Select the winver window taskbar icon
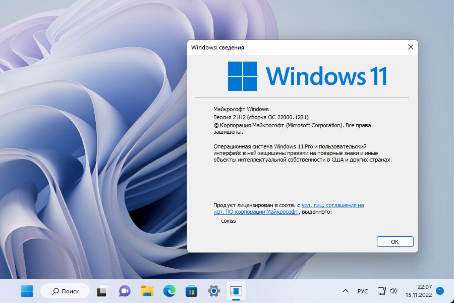This screenshot has width=454, height=303. click(x=236, y=291)
